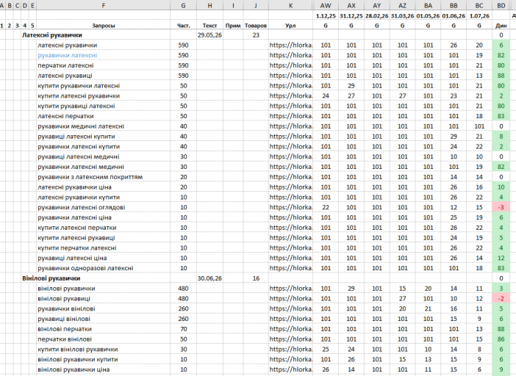Select column AW header
This screenshot has height=376, width=516.
[x=326, y=6]
